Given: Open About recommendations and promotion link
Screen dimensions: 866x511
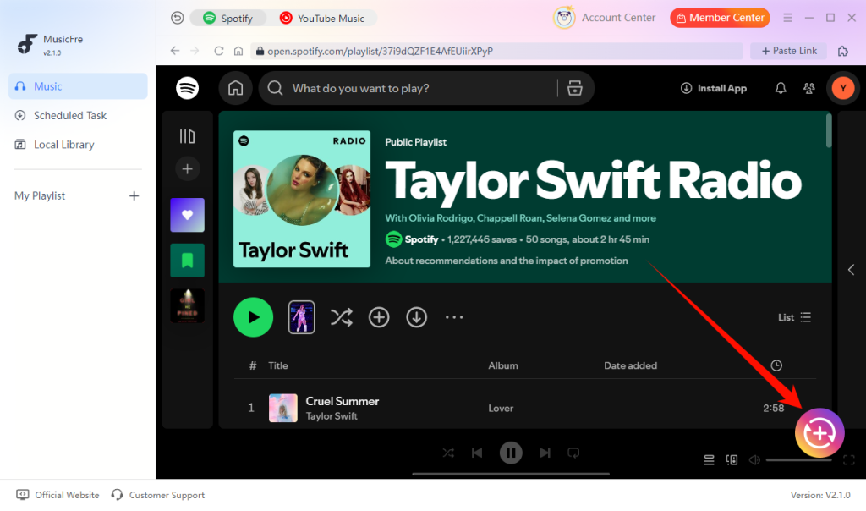Looking at the screenshot, I should point(507,261).
